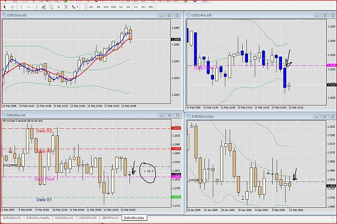The image size is (337, 224).
Task: Activate the crosshair tool
Action: tap(12, 7)
